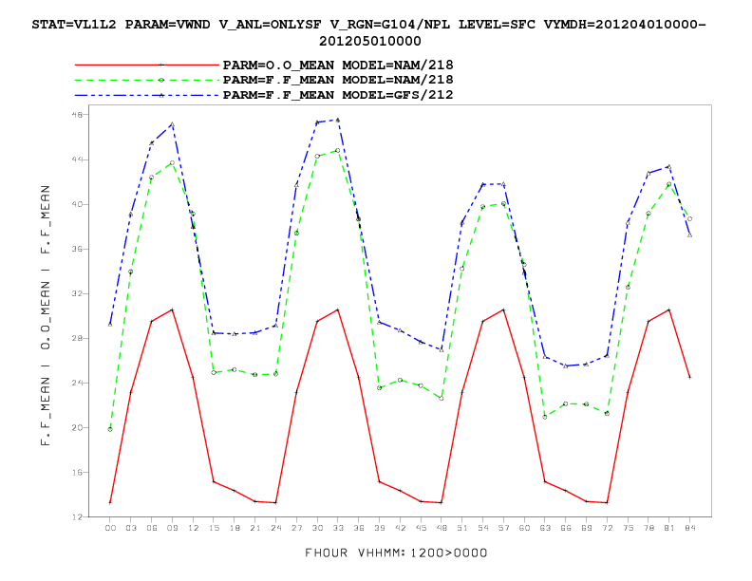Click the red solid line sample in legend
Screen dimensions: 752x581
coord(147,65)
